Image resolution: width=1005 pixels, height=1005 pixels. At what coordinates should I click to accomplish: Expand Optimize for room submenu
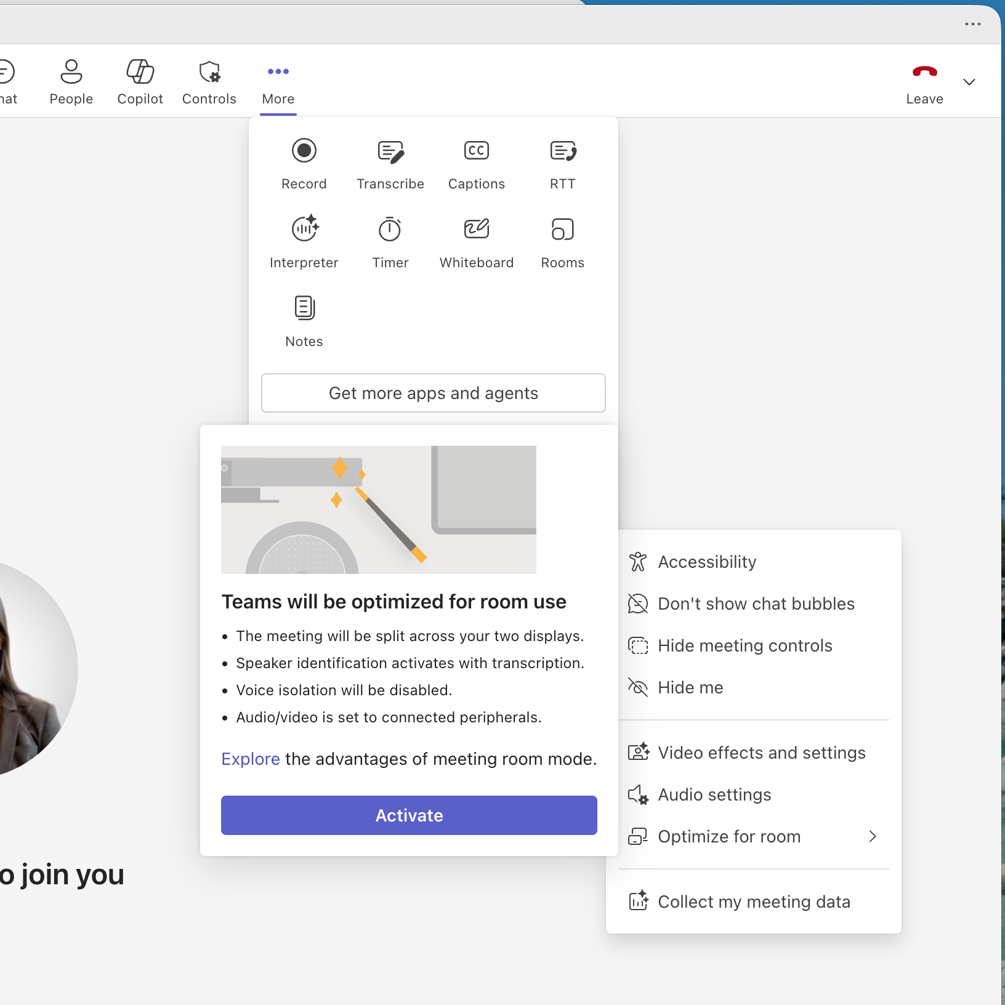(754, 836)
